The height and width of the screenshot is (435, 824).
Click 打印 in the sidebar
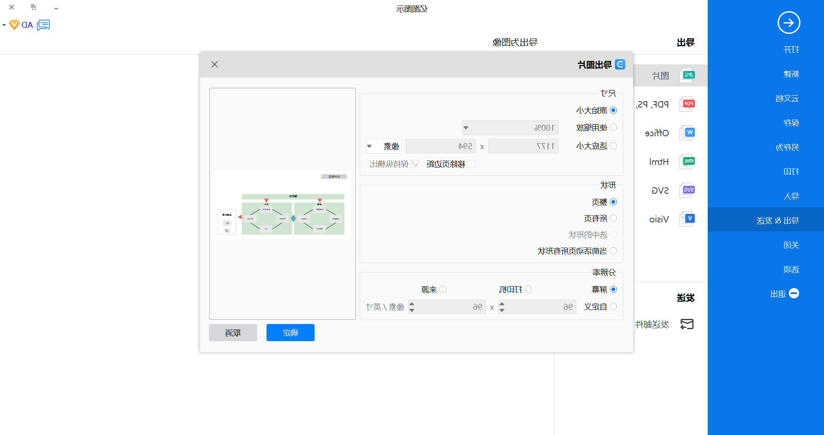point(791,172)
